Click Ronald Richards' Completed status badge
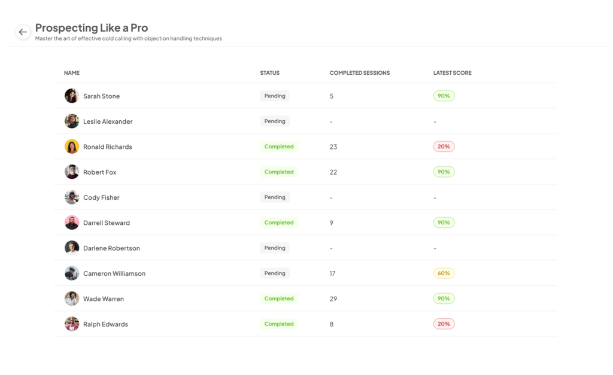This screenshot has height=375, width=613. click(279, 147)
